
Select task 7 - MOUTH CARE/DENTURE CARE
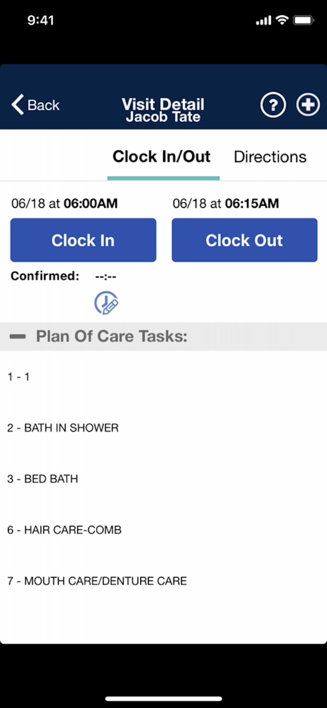[x=163, y=581]
